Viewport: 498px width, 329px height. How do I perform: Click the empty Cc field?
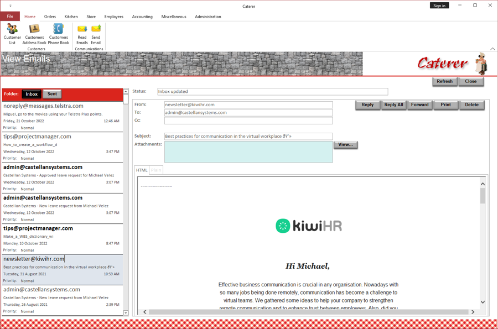(x=248, y=121)
